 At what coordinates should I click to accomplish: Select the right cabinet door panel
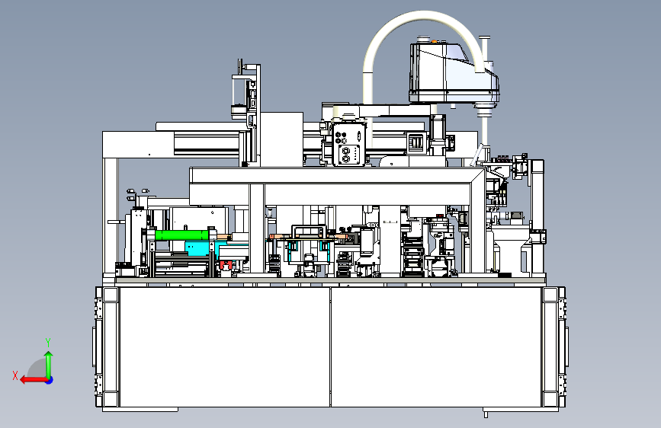click(x=436, y=347)
